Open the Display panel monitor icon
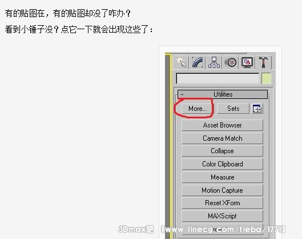This screenshot has height=239, width=302. point(247,62)
